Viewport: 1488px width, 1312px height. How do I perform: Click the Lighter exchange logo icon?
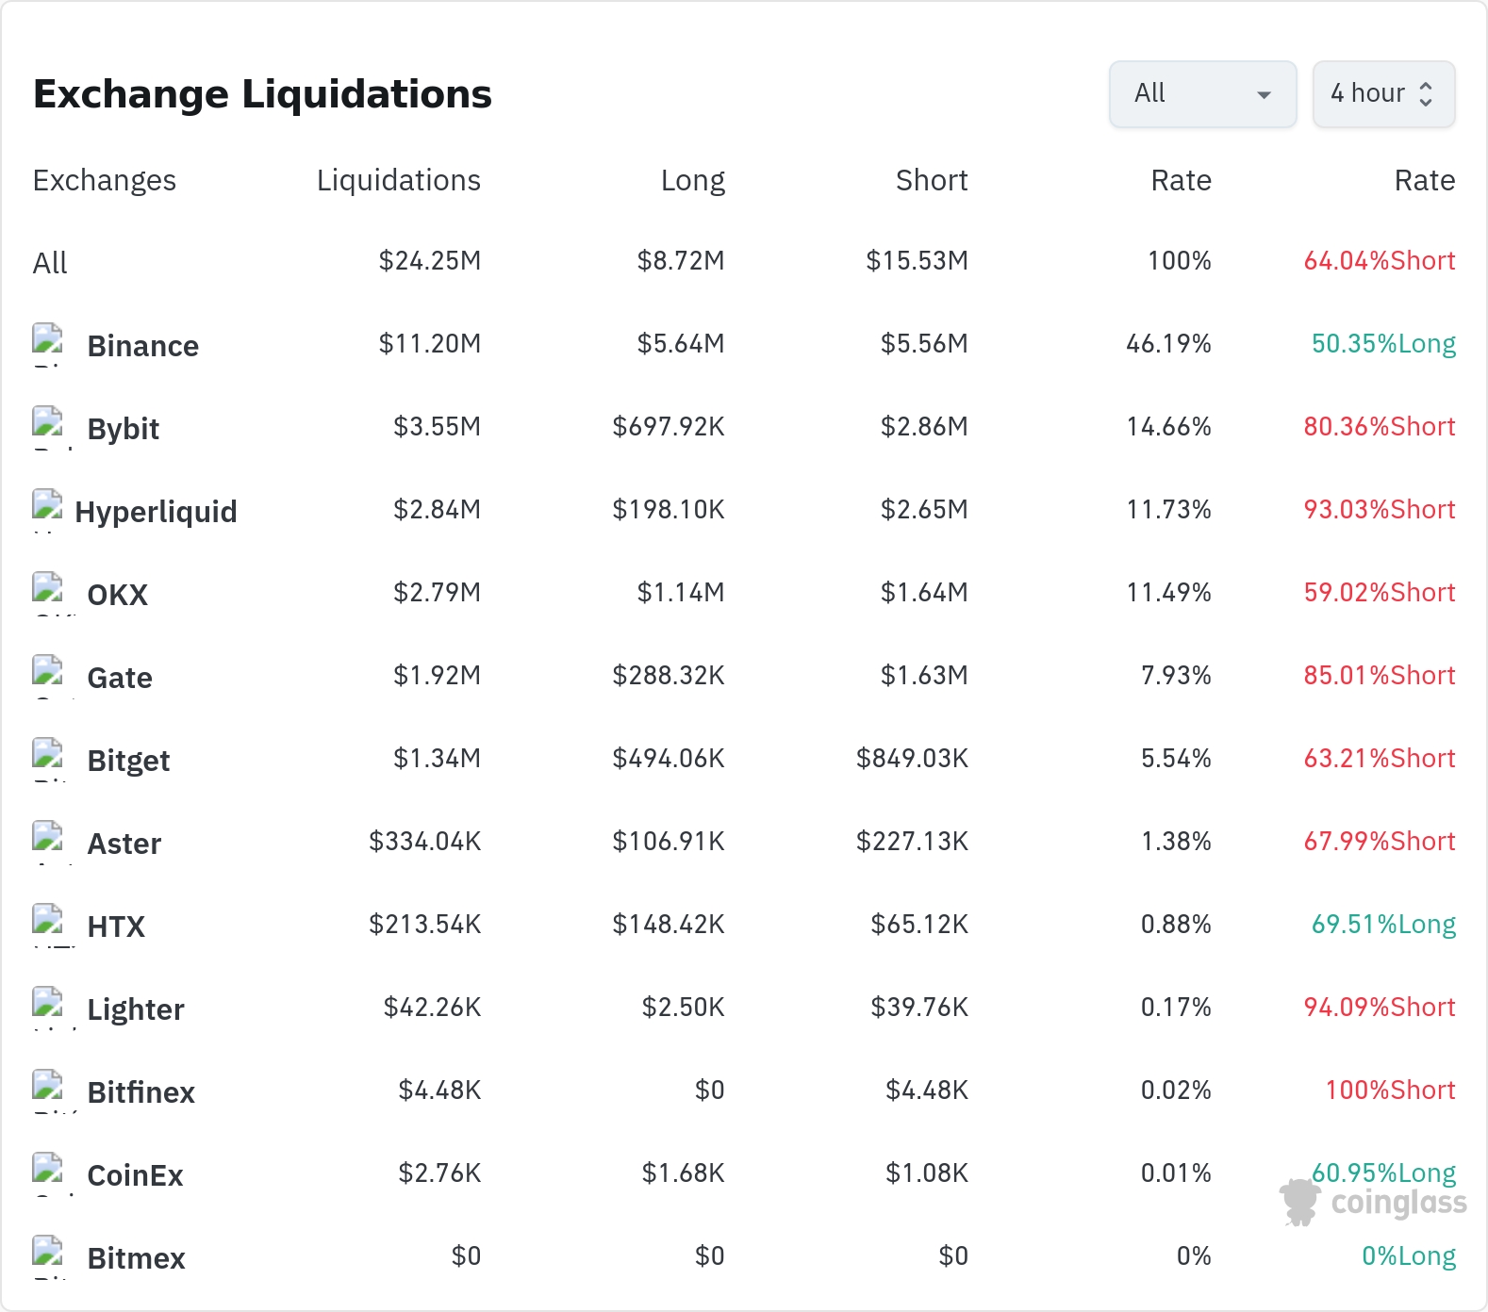47,1009
